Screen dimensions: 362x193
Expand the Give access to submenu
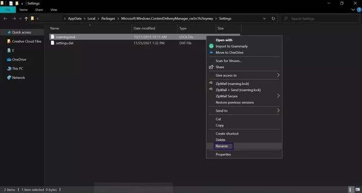pyautogui.click(x=244, y=75)
